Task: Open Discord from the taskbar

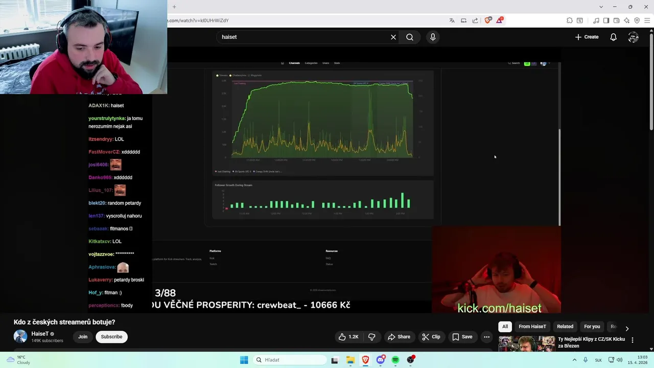Action: click(x=381, y=360)
